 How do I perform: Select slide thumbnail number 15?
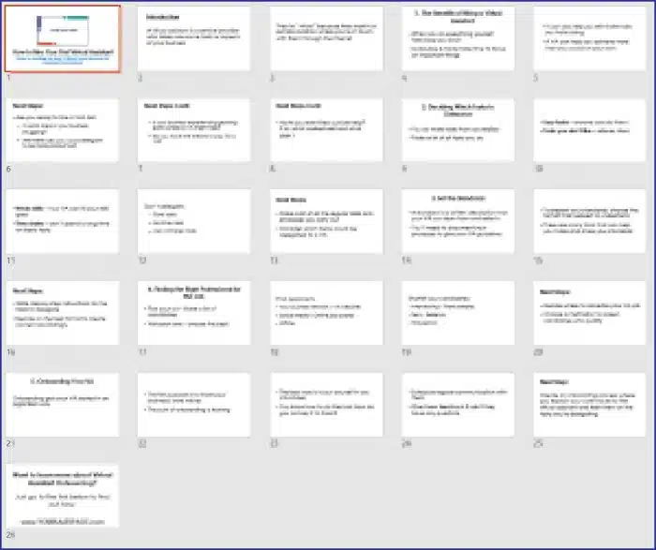pyautogui.click(x=589, y=221)
